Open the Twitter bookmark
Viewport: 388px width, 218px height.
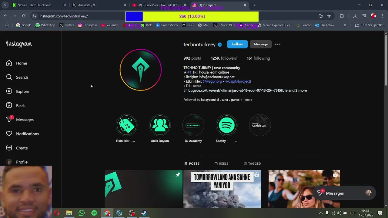point(67,25)
